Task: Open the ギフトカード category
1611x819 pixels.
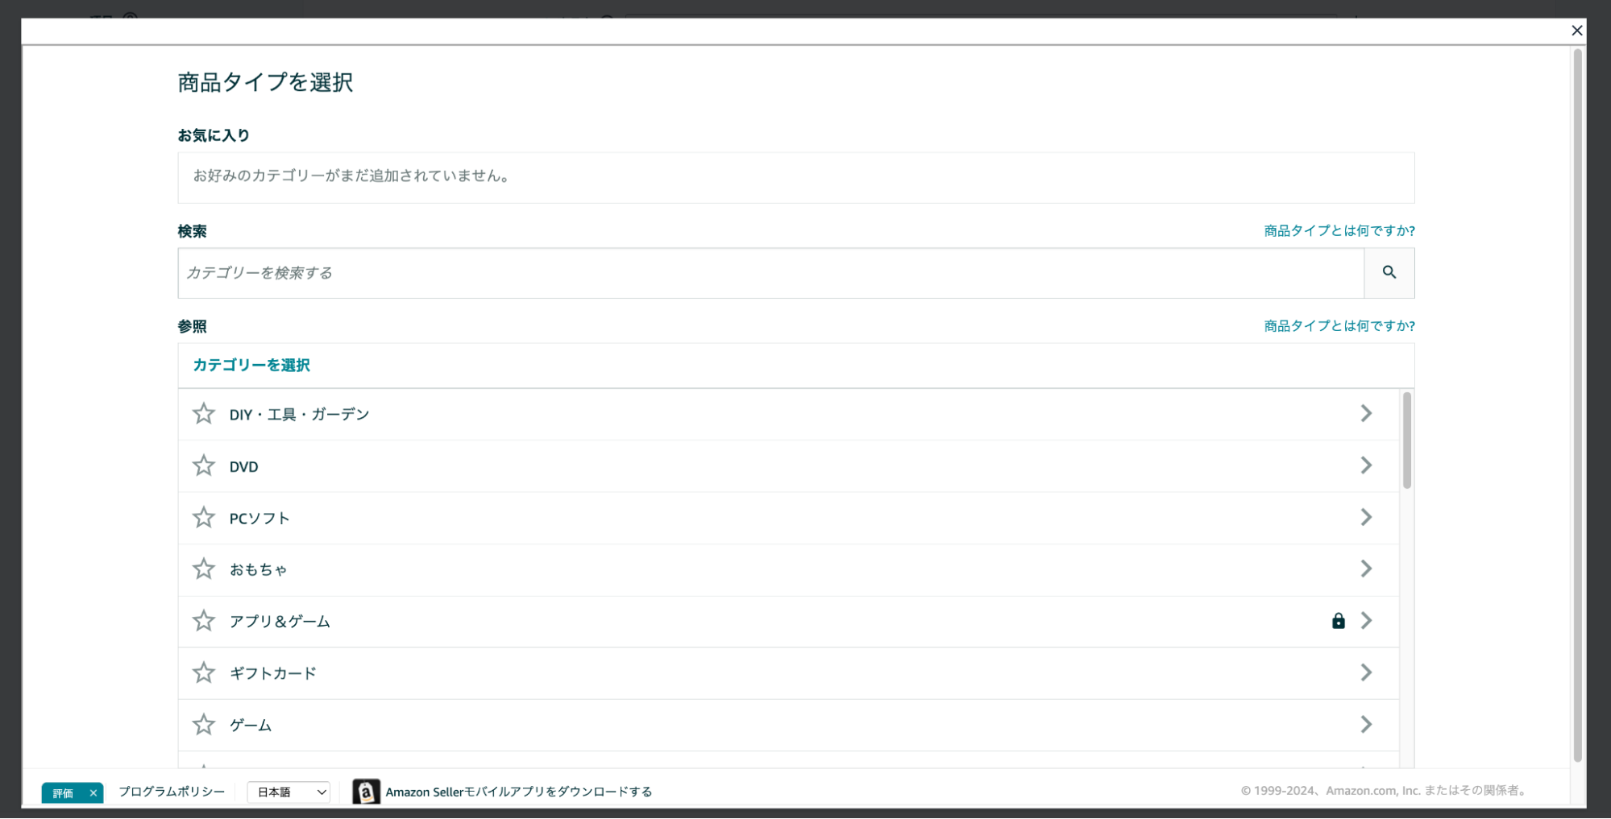Action: (725, 673)
